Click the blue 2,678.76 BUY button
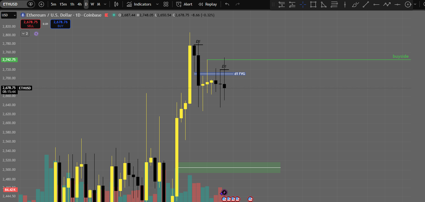 (60, 24)
